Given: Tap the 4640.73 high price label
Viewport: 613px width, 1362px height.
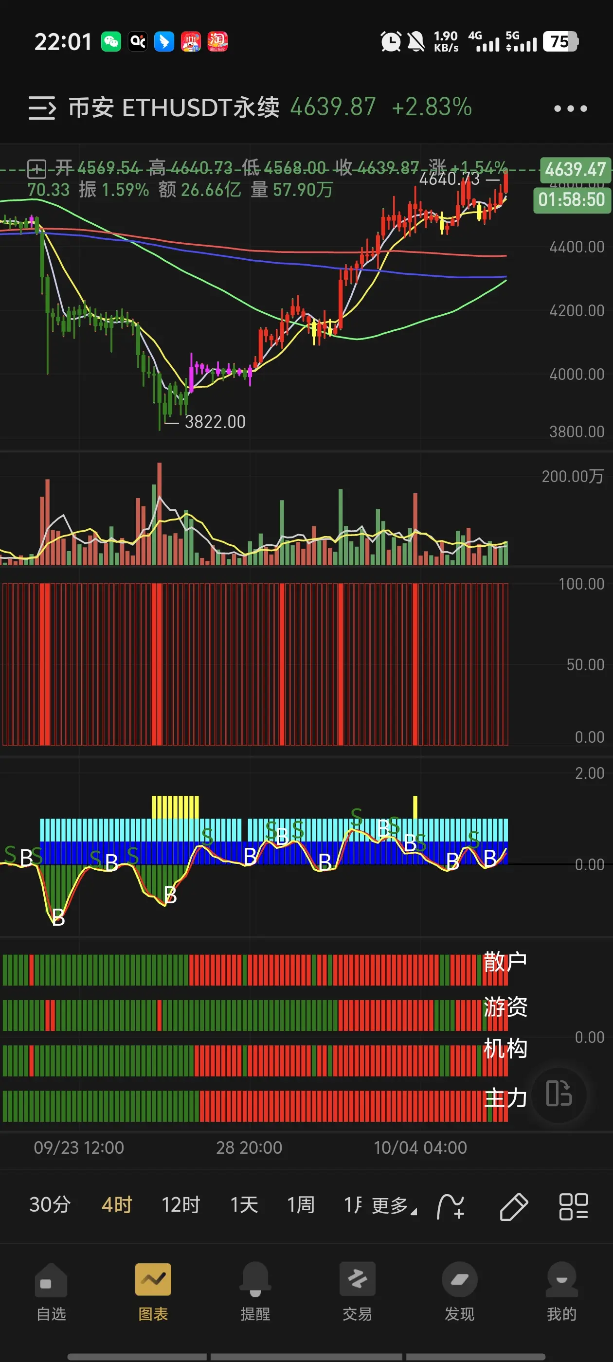Looking at the screenshot, I should coord(449,179).
